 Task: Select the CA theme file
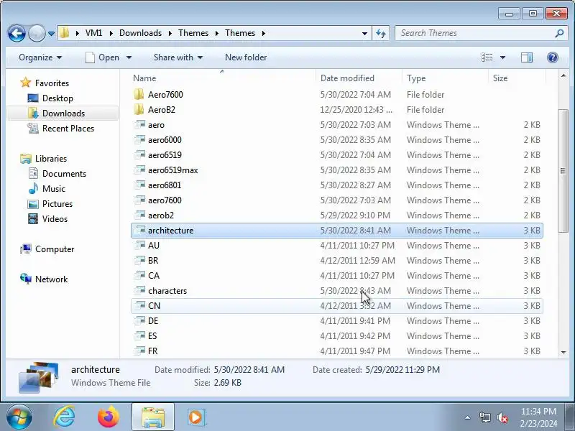pos(154,275)
